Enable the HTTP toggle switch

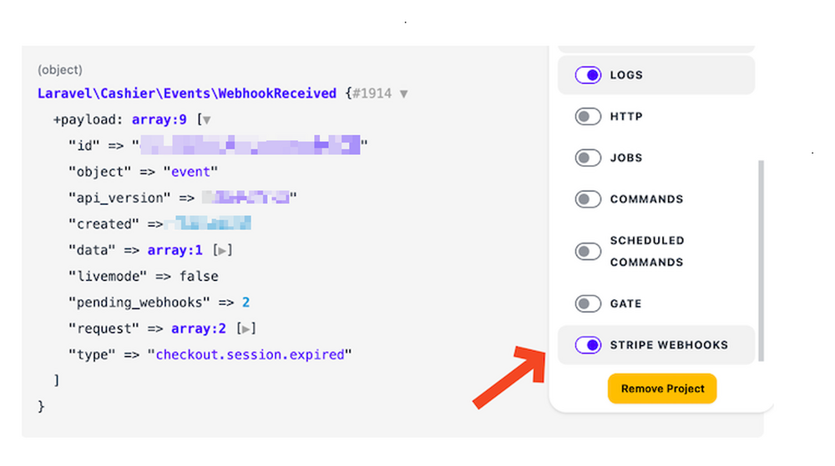pyautogui.click(x=588, y=117)
